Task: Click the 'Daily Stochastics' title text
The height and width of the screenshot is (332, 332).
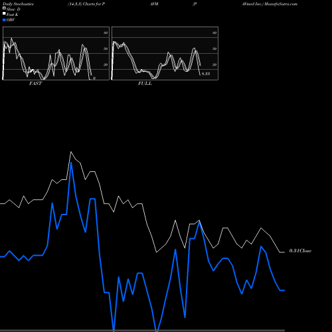Action: coord(18,4)
